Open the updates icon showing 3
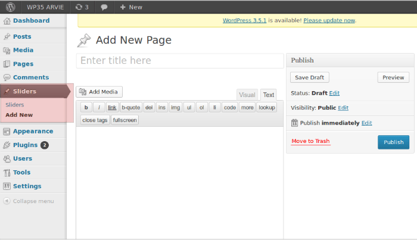The height and width of the screenshot is (240, 417). (82, 7)
